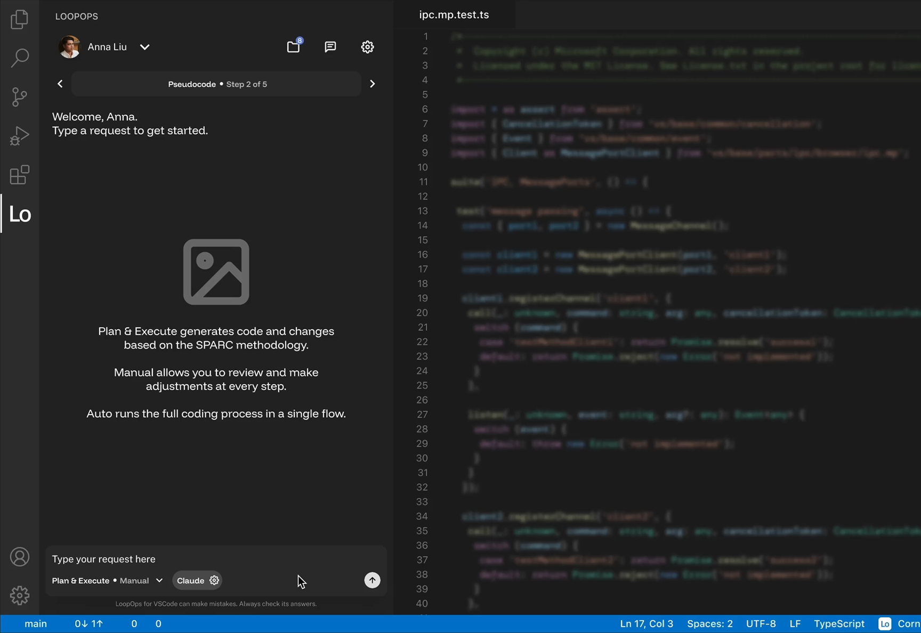
Task: Click line number 17 in the gutter
Action: point(423,269)
